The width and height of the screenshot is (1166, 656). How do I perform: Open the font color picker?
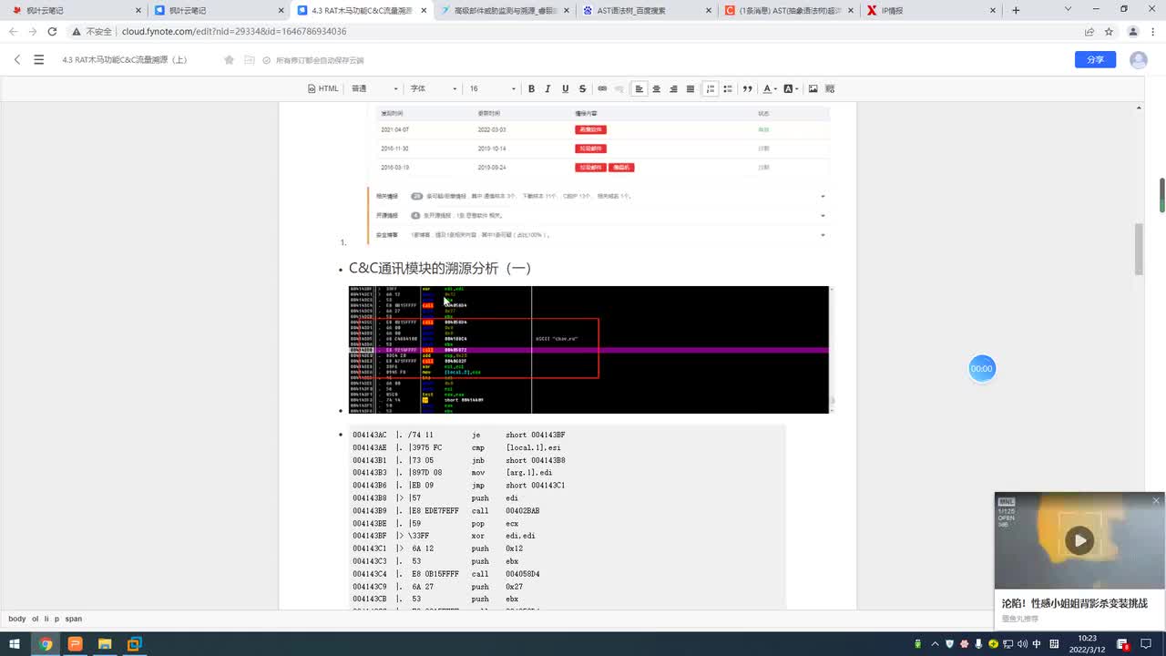coord(770,88)
